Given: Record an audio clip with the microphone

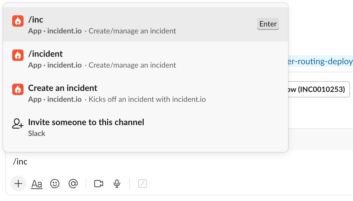Looking at the screenshot, I should pos(117,184).
